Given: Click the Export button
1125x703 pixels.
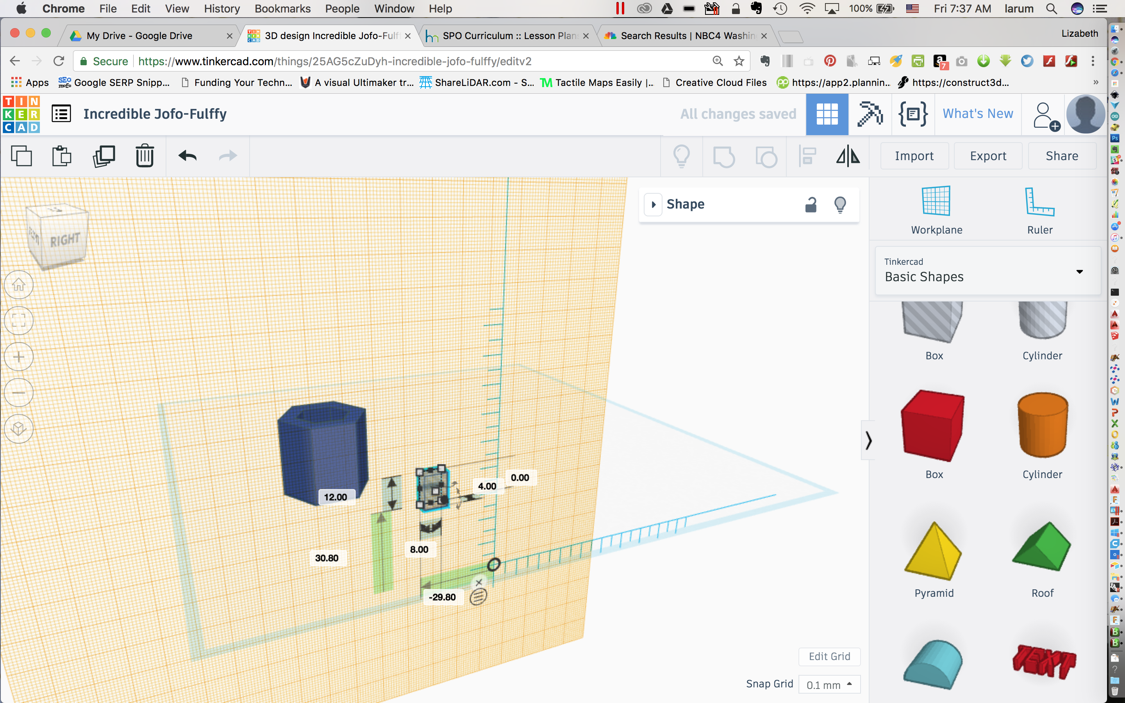Looking at the screenshot, I should coord(988,156).
